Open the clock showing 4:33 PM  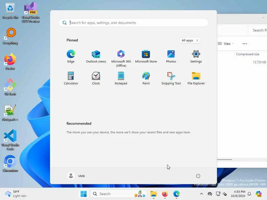[238, 194]
